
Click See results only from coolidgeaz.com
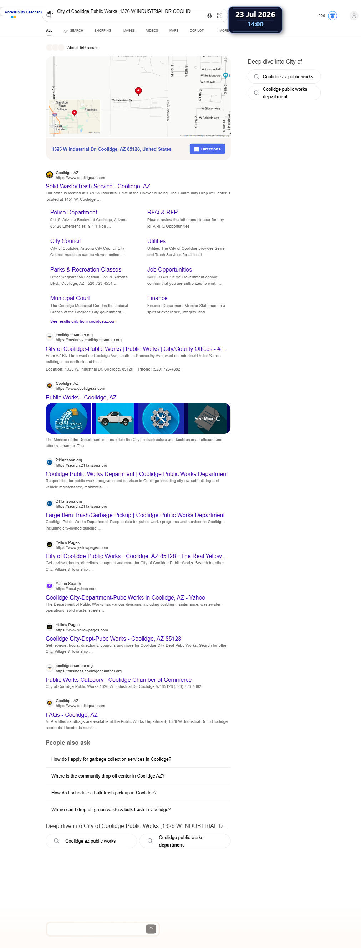click(x=83, y=321)
